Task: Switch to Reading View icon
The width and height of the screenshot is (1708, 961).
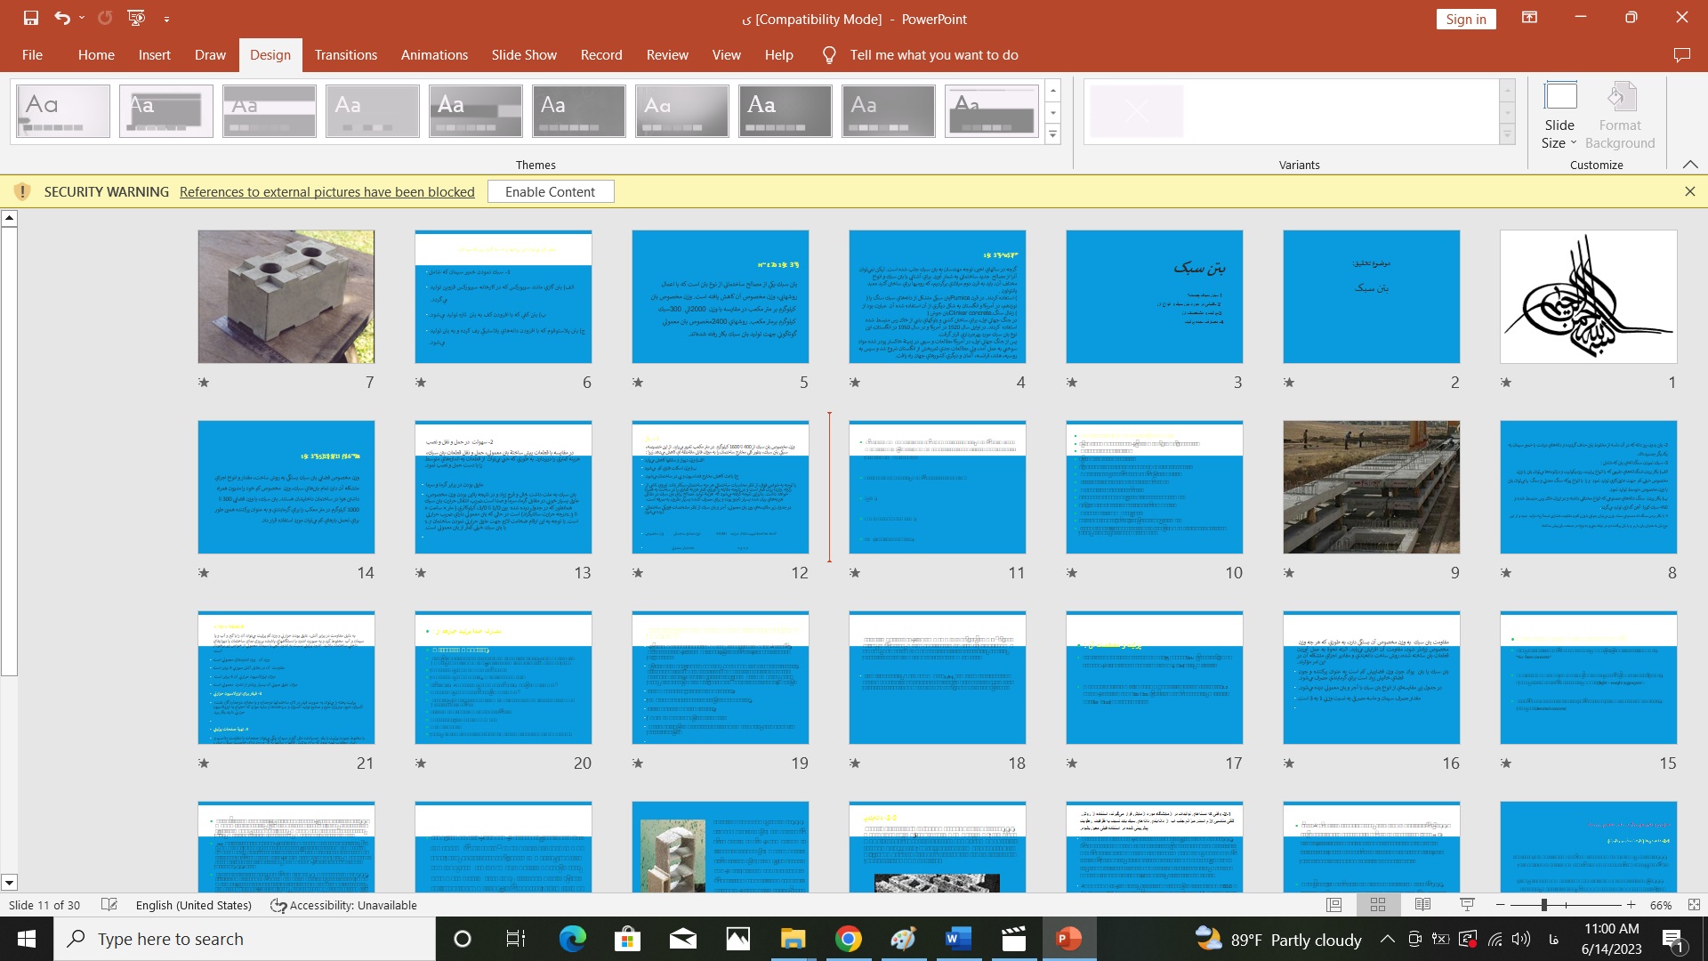Action: 1422,905
